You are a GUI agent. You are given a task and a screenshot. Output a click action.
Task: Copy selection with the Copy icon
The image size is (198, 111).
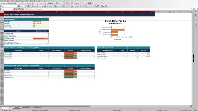(x=23, y=3)
